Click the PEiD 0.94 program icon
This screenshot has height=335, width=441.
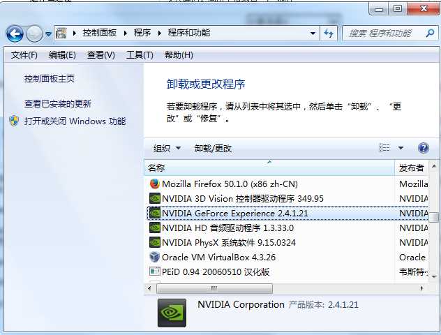[x=154, y=271]
